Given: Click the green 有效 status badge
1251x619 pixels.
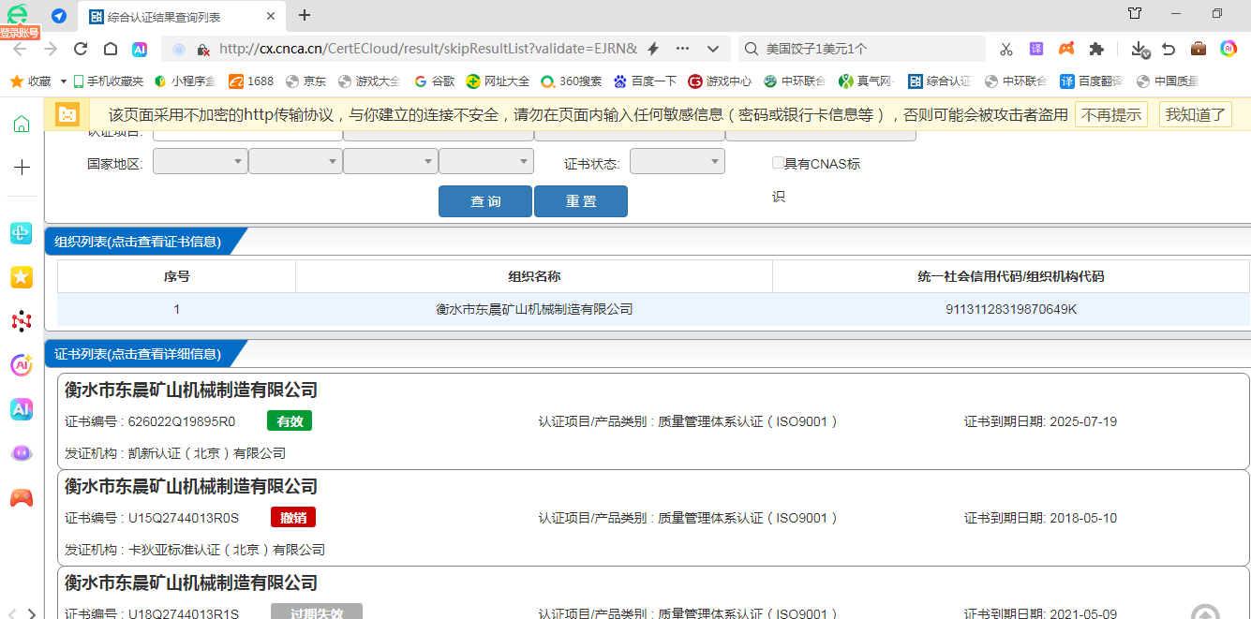Looking at the screenshot, I should point(290,421).
